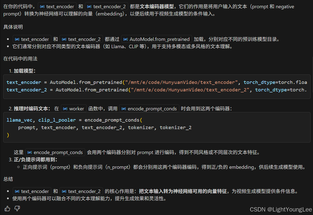The image size is (313, 215).
Task: Click the thumbs up feedback icon
Action: coord(7,208)
